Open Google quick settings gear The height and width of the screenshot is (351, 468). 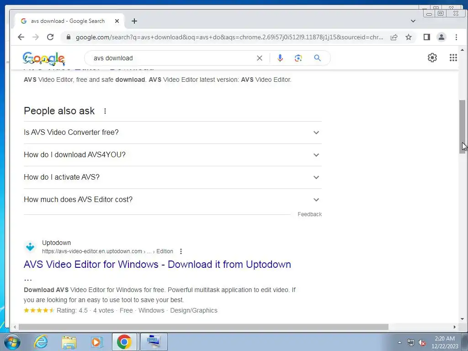(x=432, y=58)
